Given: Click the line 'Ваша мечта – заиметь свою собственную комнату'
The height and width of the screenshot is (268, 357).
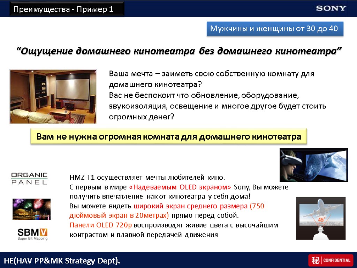Looking at the screenshot, I should (x=212, y=74).
